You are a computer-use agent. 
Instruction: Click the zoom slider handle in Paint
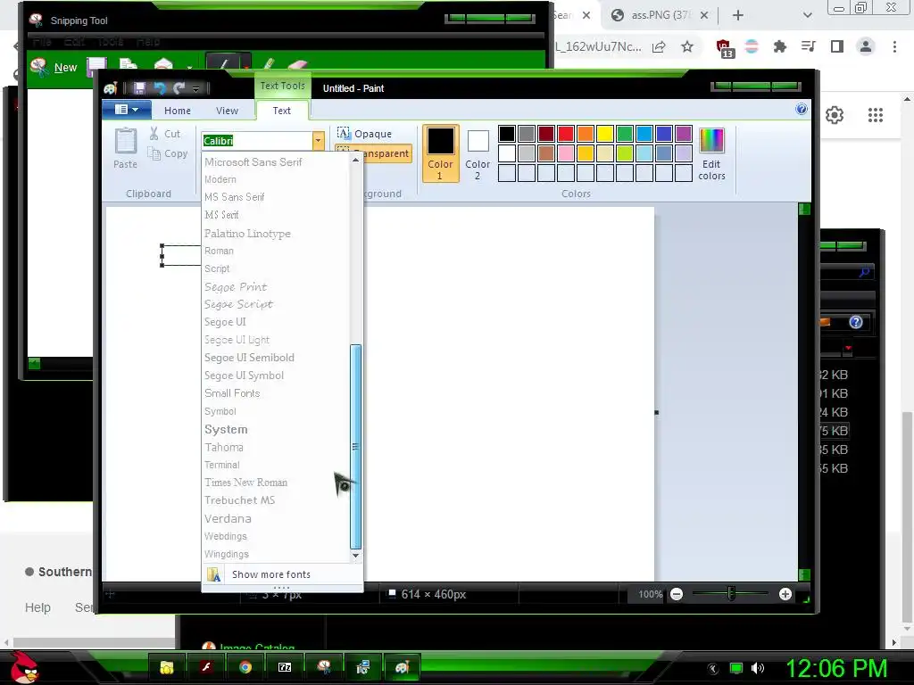pos(731,593)
